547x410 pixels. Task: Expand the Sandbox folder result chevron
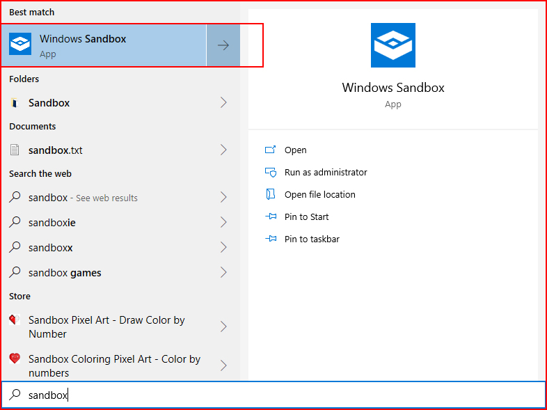pos(223,102)
